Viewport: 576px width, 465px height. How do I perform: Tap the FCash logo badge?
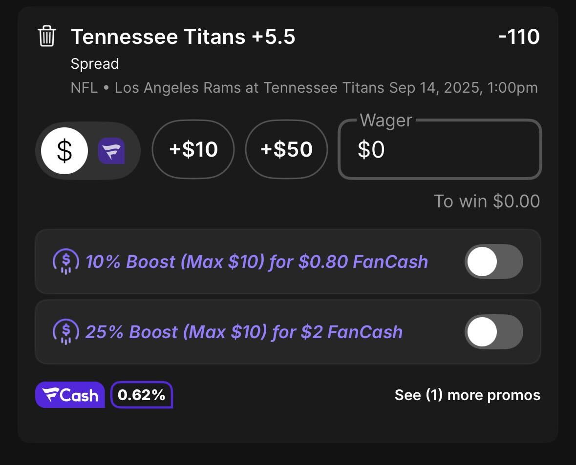tap(70, 395)
